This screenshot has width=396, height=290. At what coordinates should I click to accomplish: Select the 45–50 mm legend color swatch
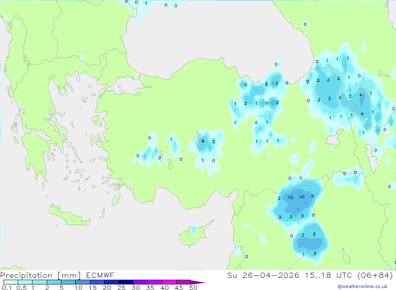click(x=184, y=282)
